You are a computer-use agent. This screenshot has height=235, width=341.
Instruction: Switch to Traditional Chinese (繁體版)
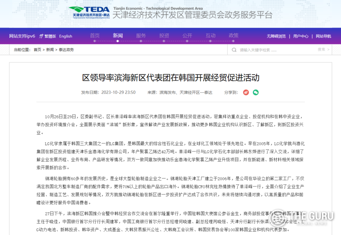[48, 36]
